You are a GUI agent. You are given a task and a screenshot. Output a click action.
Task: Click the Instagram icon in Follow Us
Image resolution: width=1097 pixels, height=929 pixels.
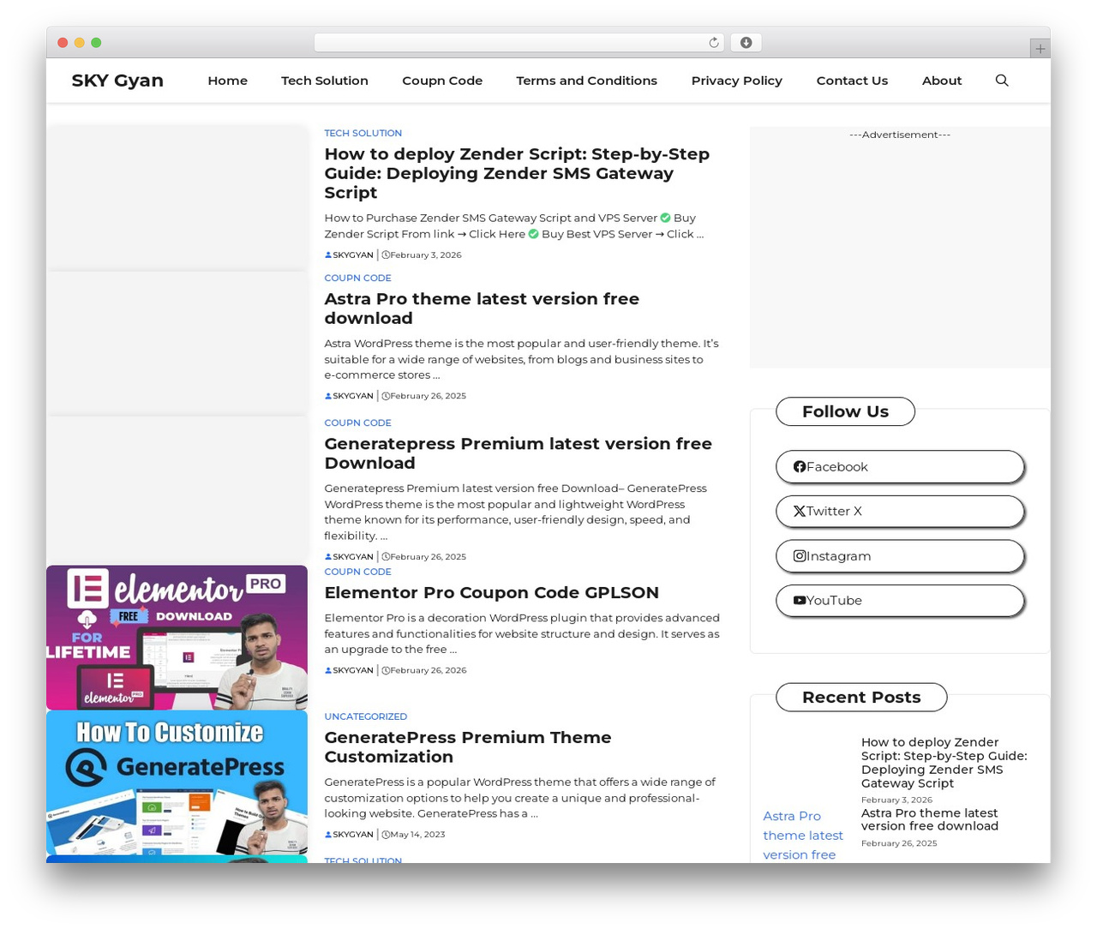tap(799, 556)
